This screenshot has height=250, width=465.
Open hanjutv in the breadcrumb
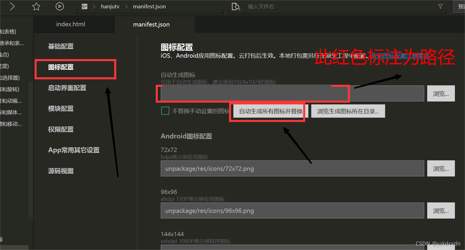[x=110, y=6]
